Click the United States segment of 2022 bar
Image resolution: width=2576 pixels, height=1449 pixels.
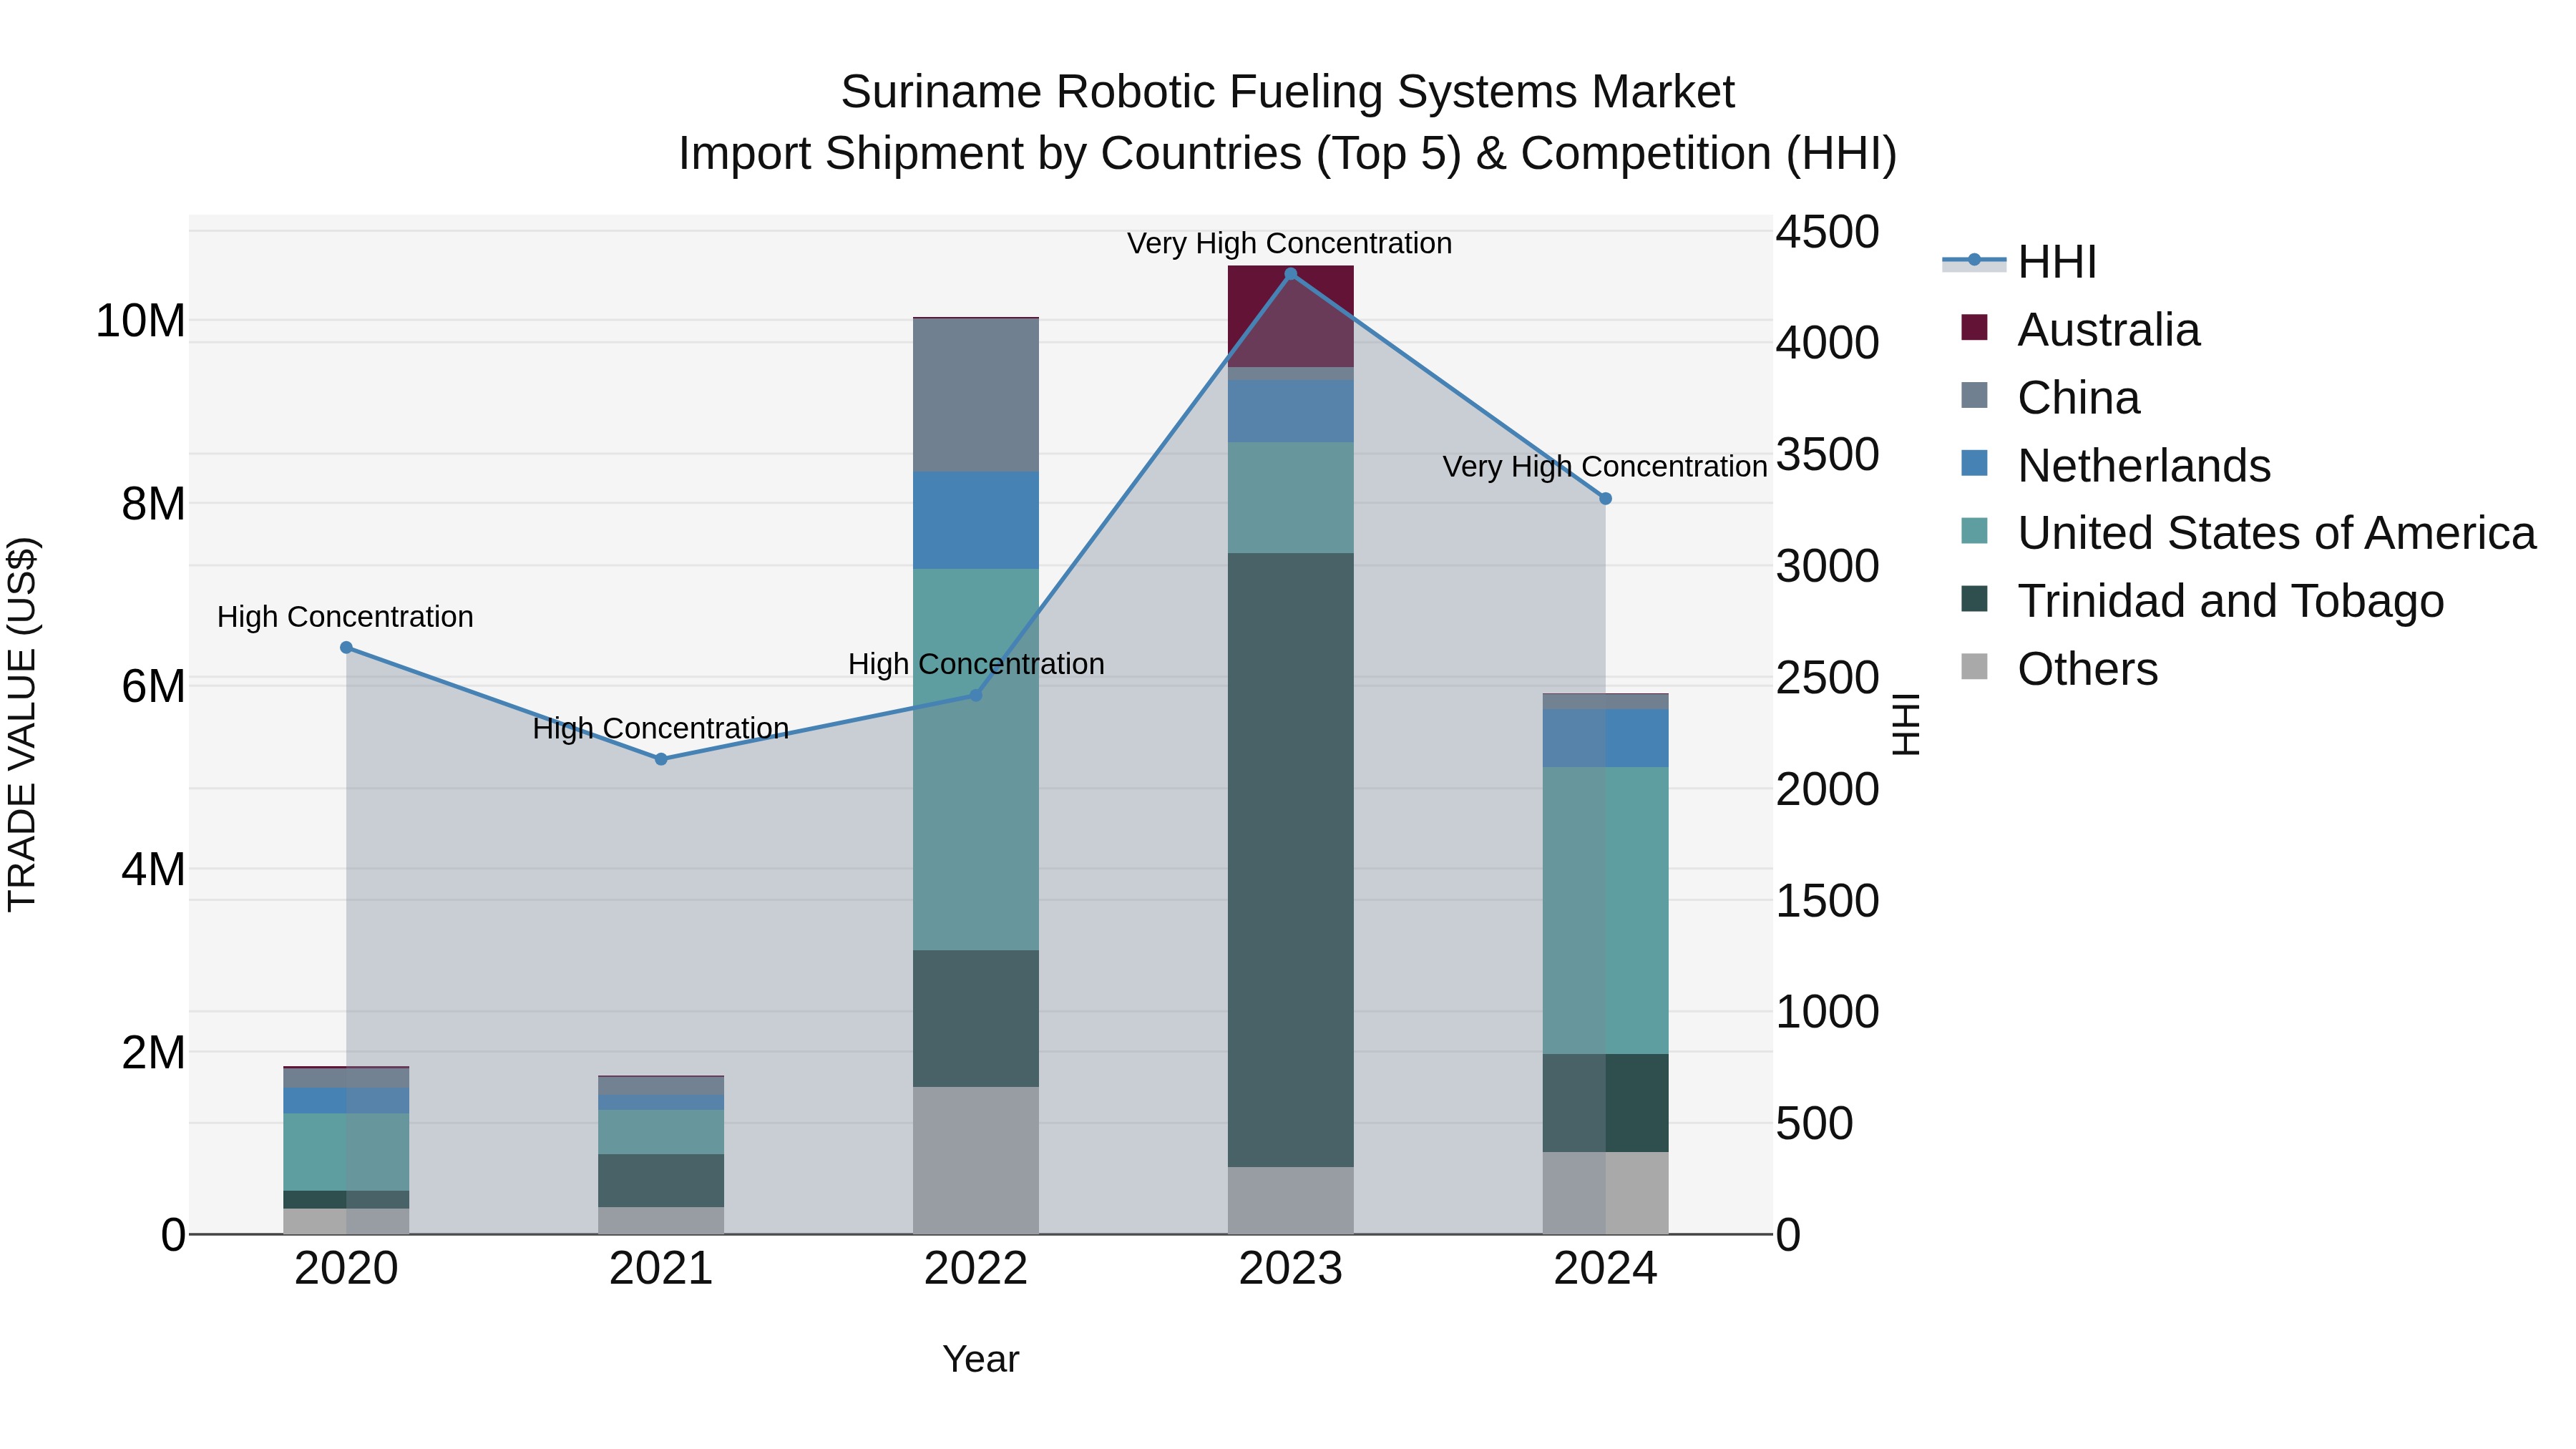coord(976,760)
